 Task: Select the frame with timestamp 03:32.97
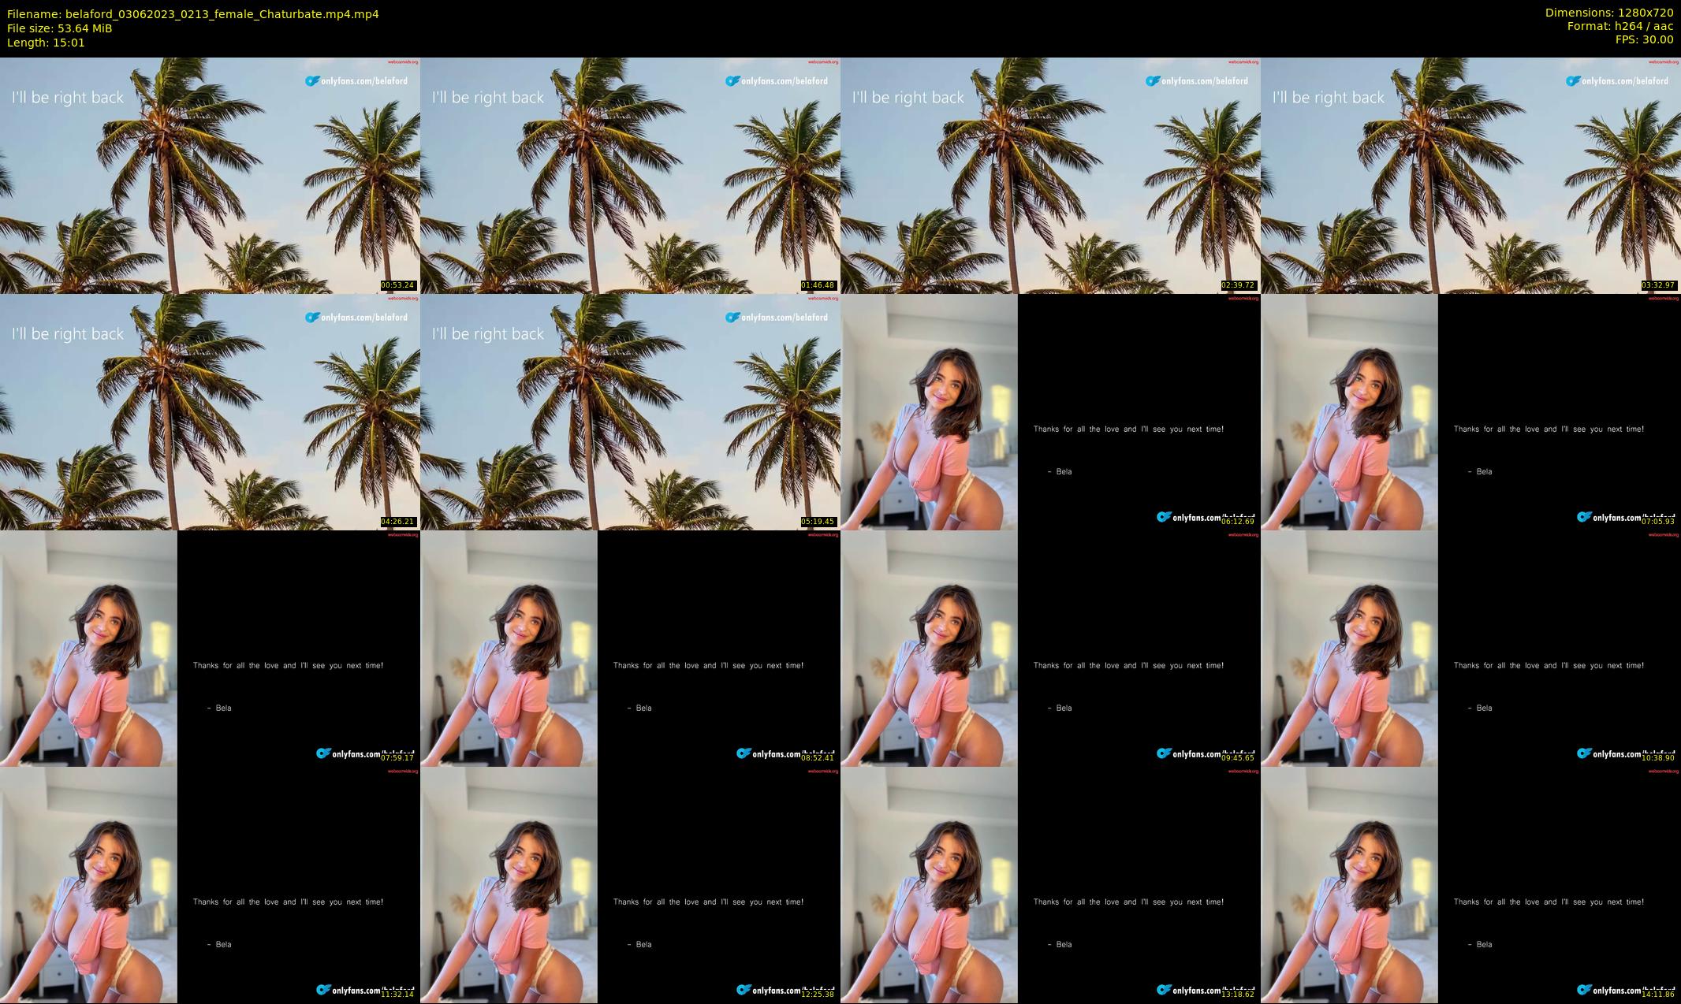(x=1470, y=175)
